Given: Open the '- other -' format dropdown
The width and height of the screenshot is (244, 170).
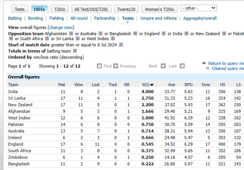Looking at the screenshot, I should [198, 8].
